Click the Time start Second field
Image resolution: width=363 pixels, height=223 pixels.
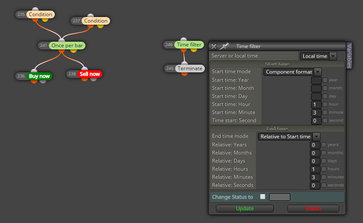tap(316, 121)
